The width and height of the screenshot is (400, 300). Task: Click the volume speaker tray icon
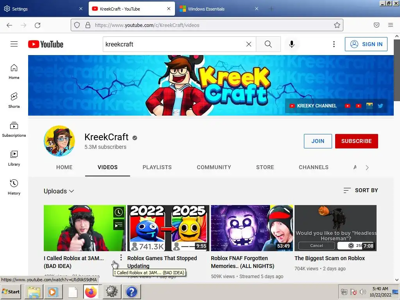pyautogui.click(x=362, y=291)
